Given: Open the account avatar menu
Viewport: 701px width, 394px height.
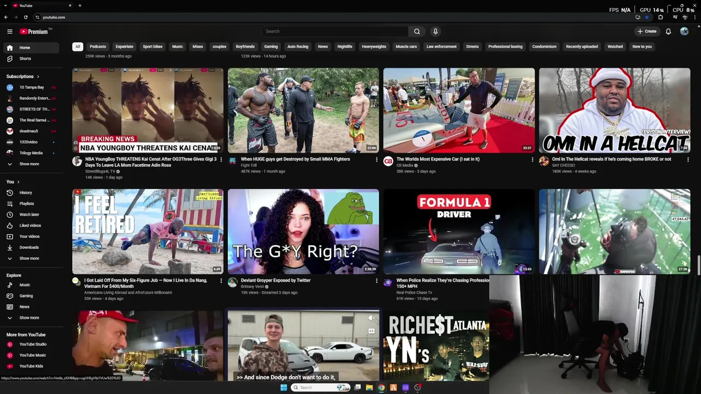Looking at the screenshot, I should tap(684, 32).
